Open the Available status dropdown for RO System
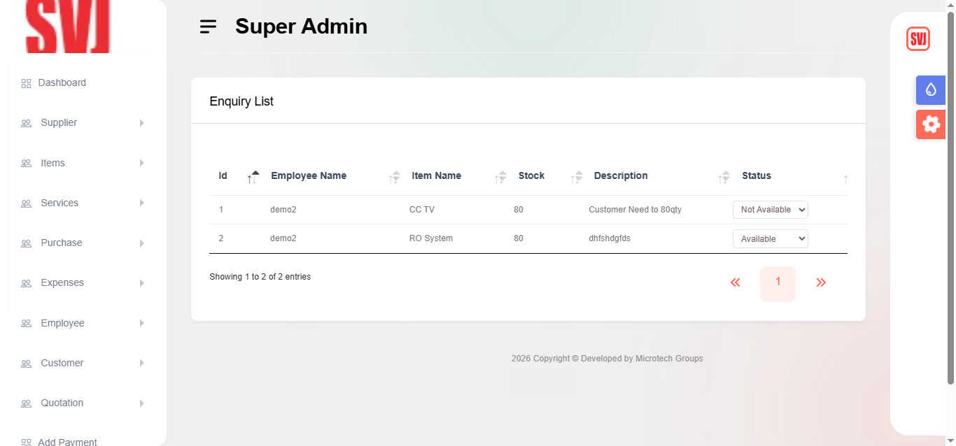 770,239
